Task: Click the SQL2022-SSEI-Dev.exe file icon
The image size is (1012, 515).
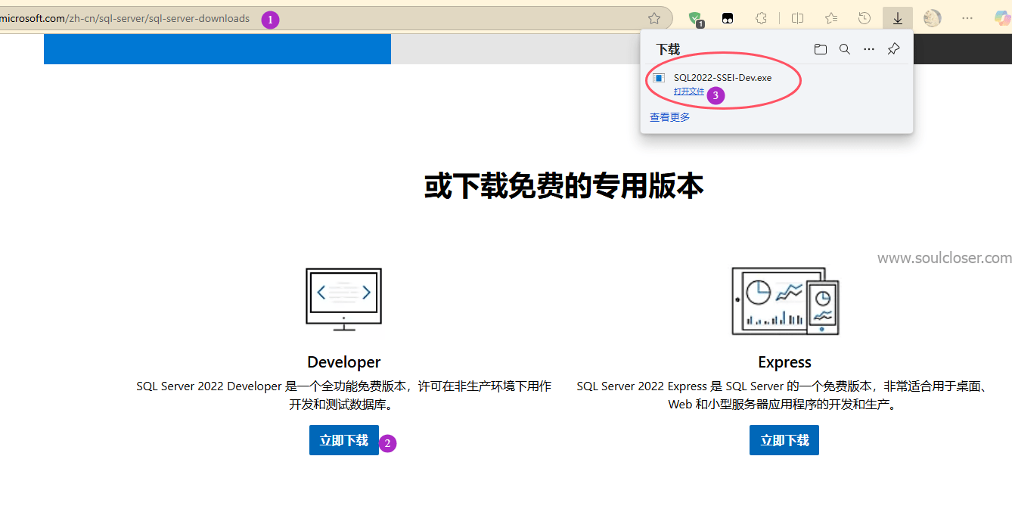Action: [659, 78]
